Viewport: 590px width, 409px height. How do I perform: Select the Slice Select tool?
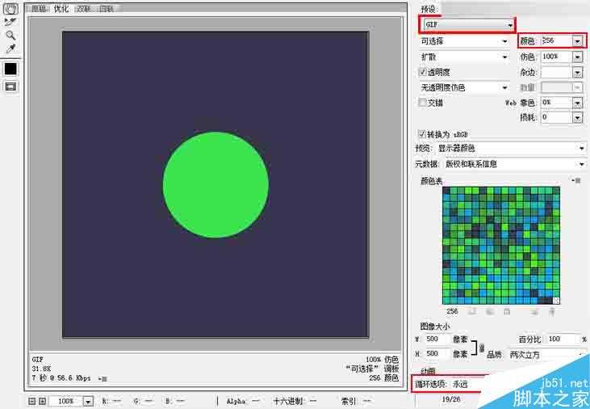click(10, 23)
